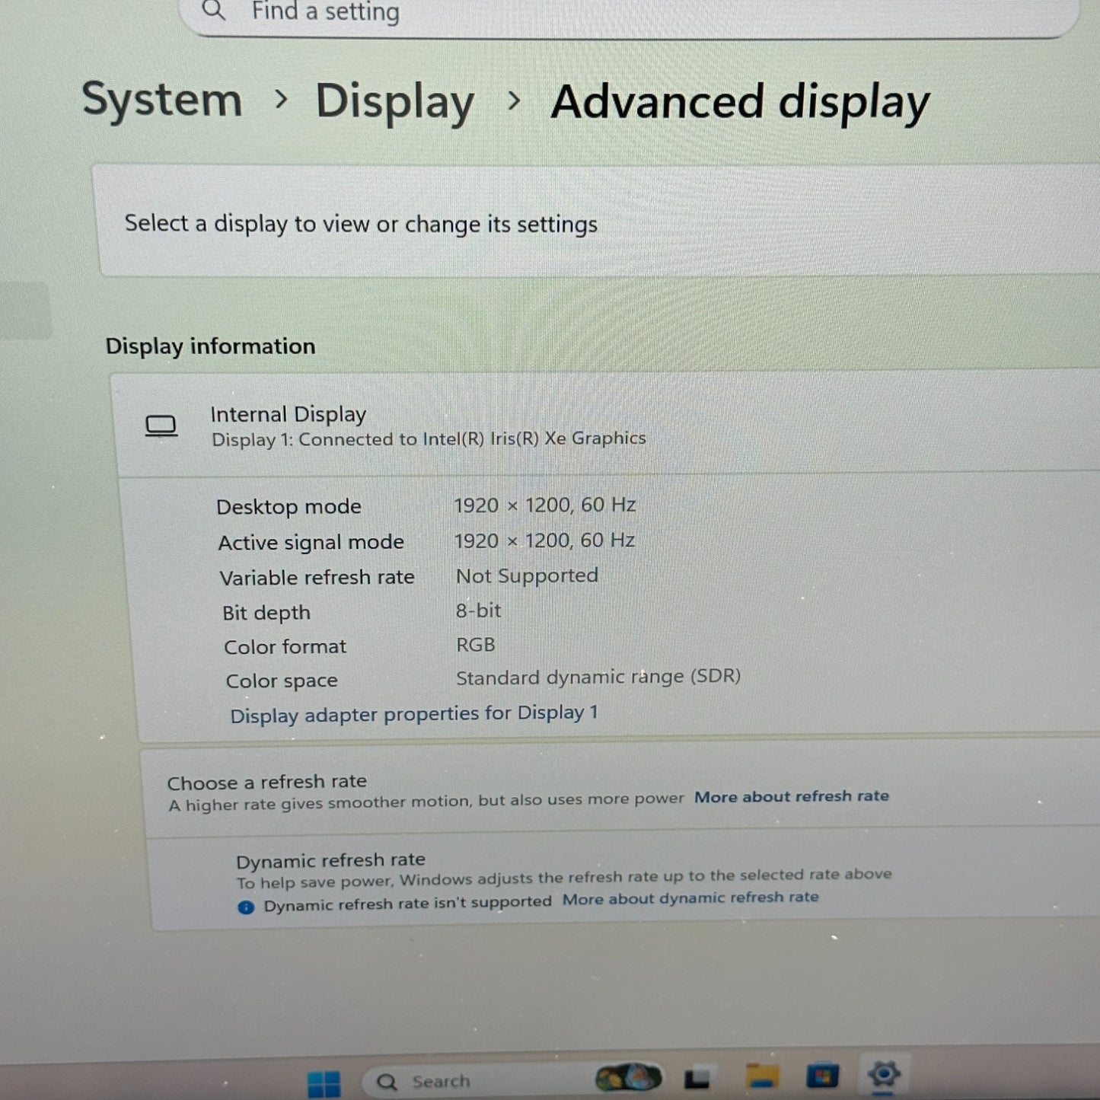Open File Explorer from the taskbar
Viewport: 1100px width, 1100px height.
(x=761, y=1076)
